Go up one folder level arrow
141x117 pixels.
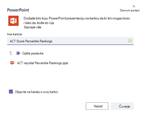coord(11,53)
